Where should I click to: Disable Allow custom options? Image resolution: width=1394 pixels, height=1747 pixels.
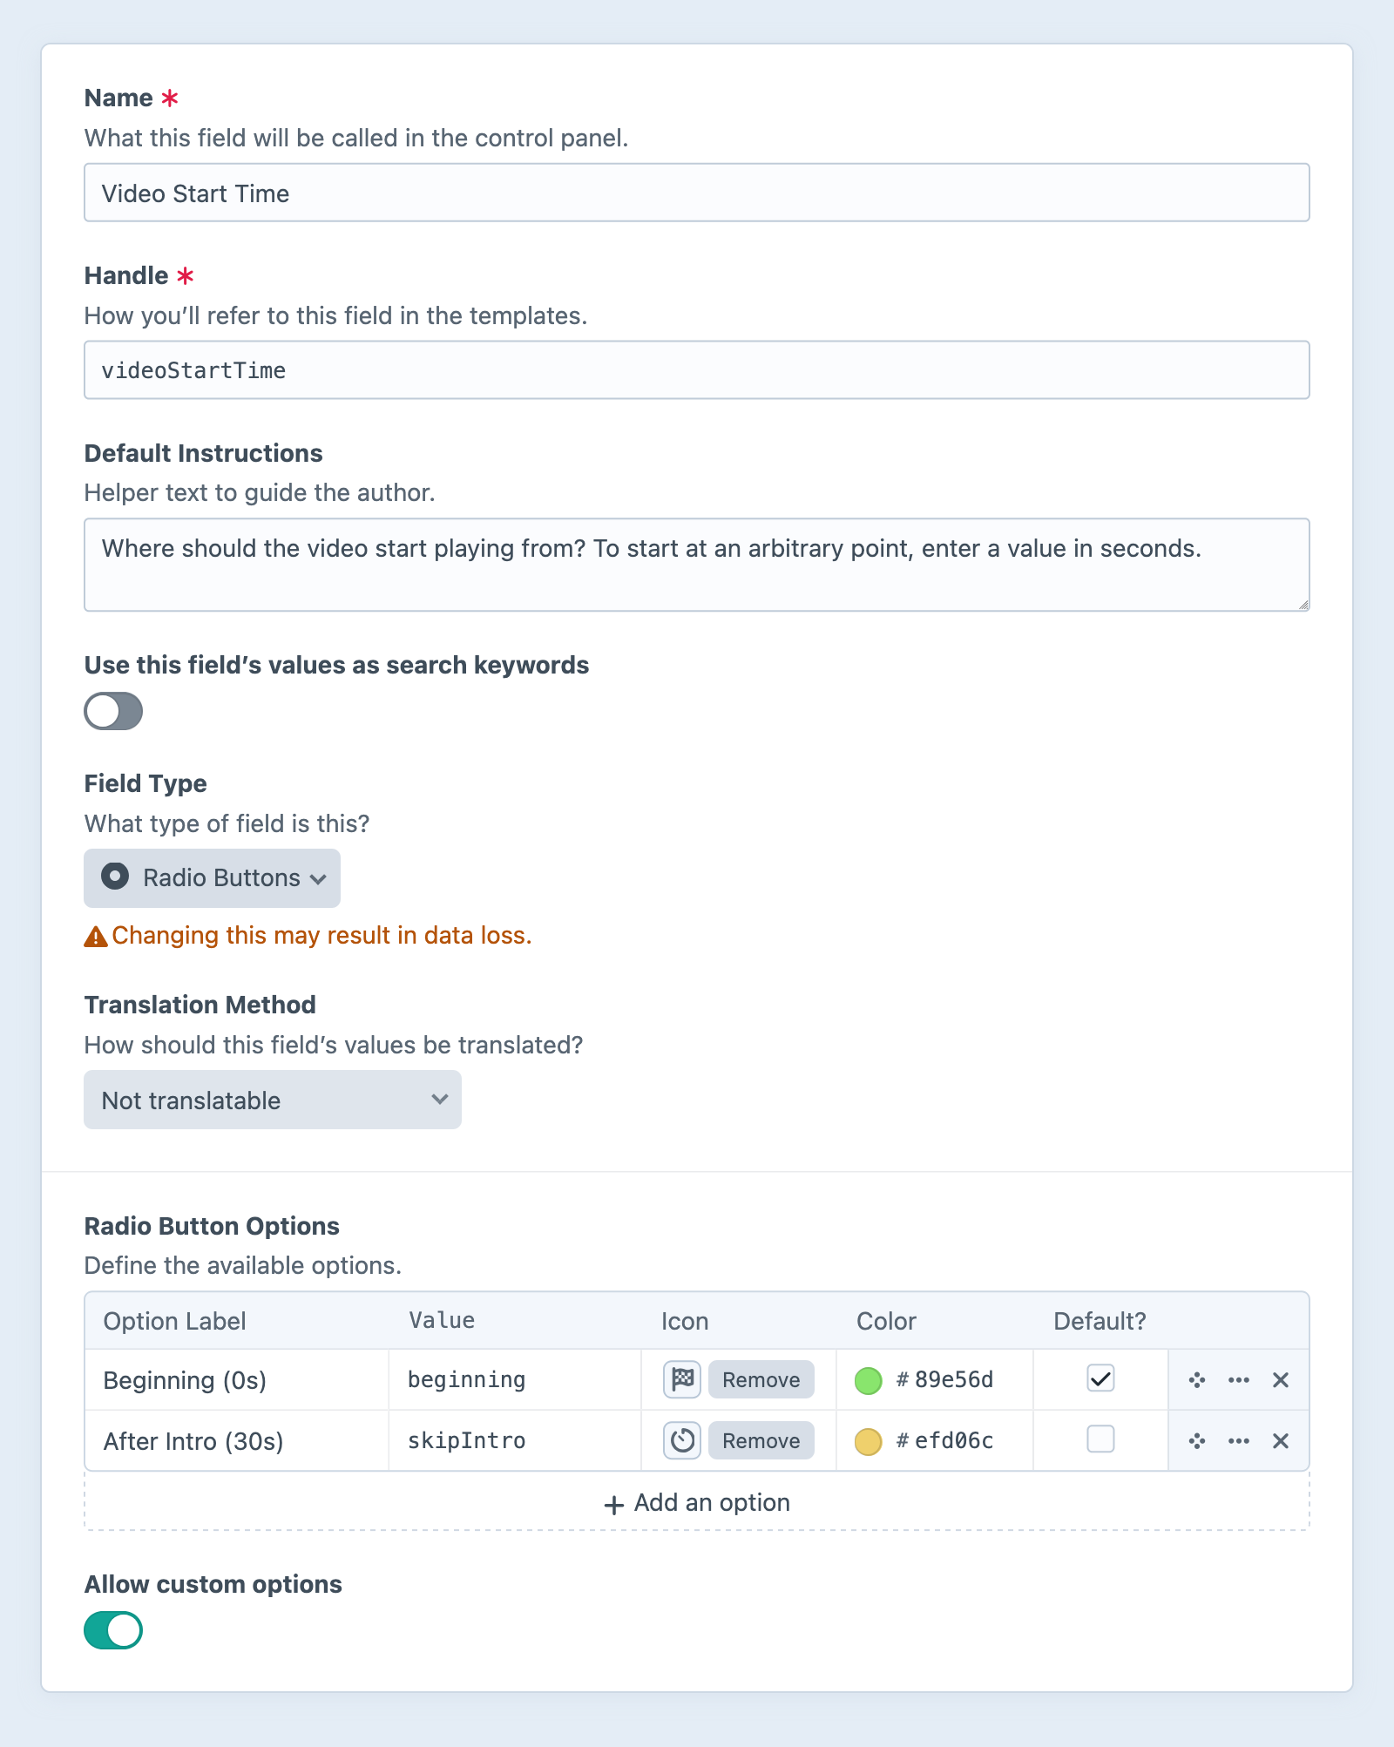(x=113, y=1629)
